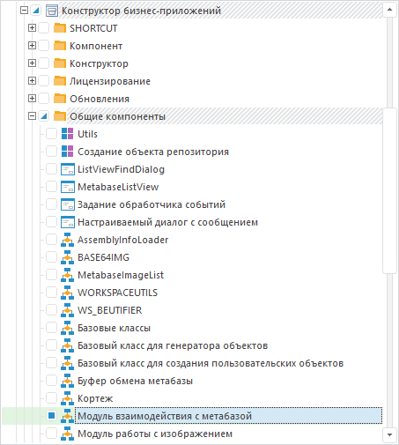The height and width of the screenshot is (445, 399).
Task: Click the vertical scrollbar thumb
Action: (x=389, y=190)
